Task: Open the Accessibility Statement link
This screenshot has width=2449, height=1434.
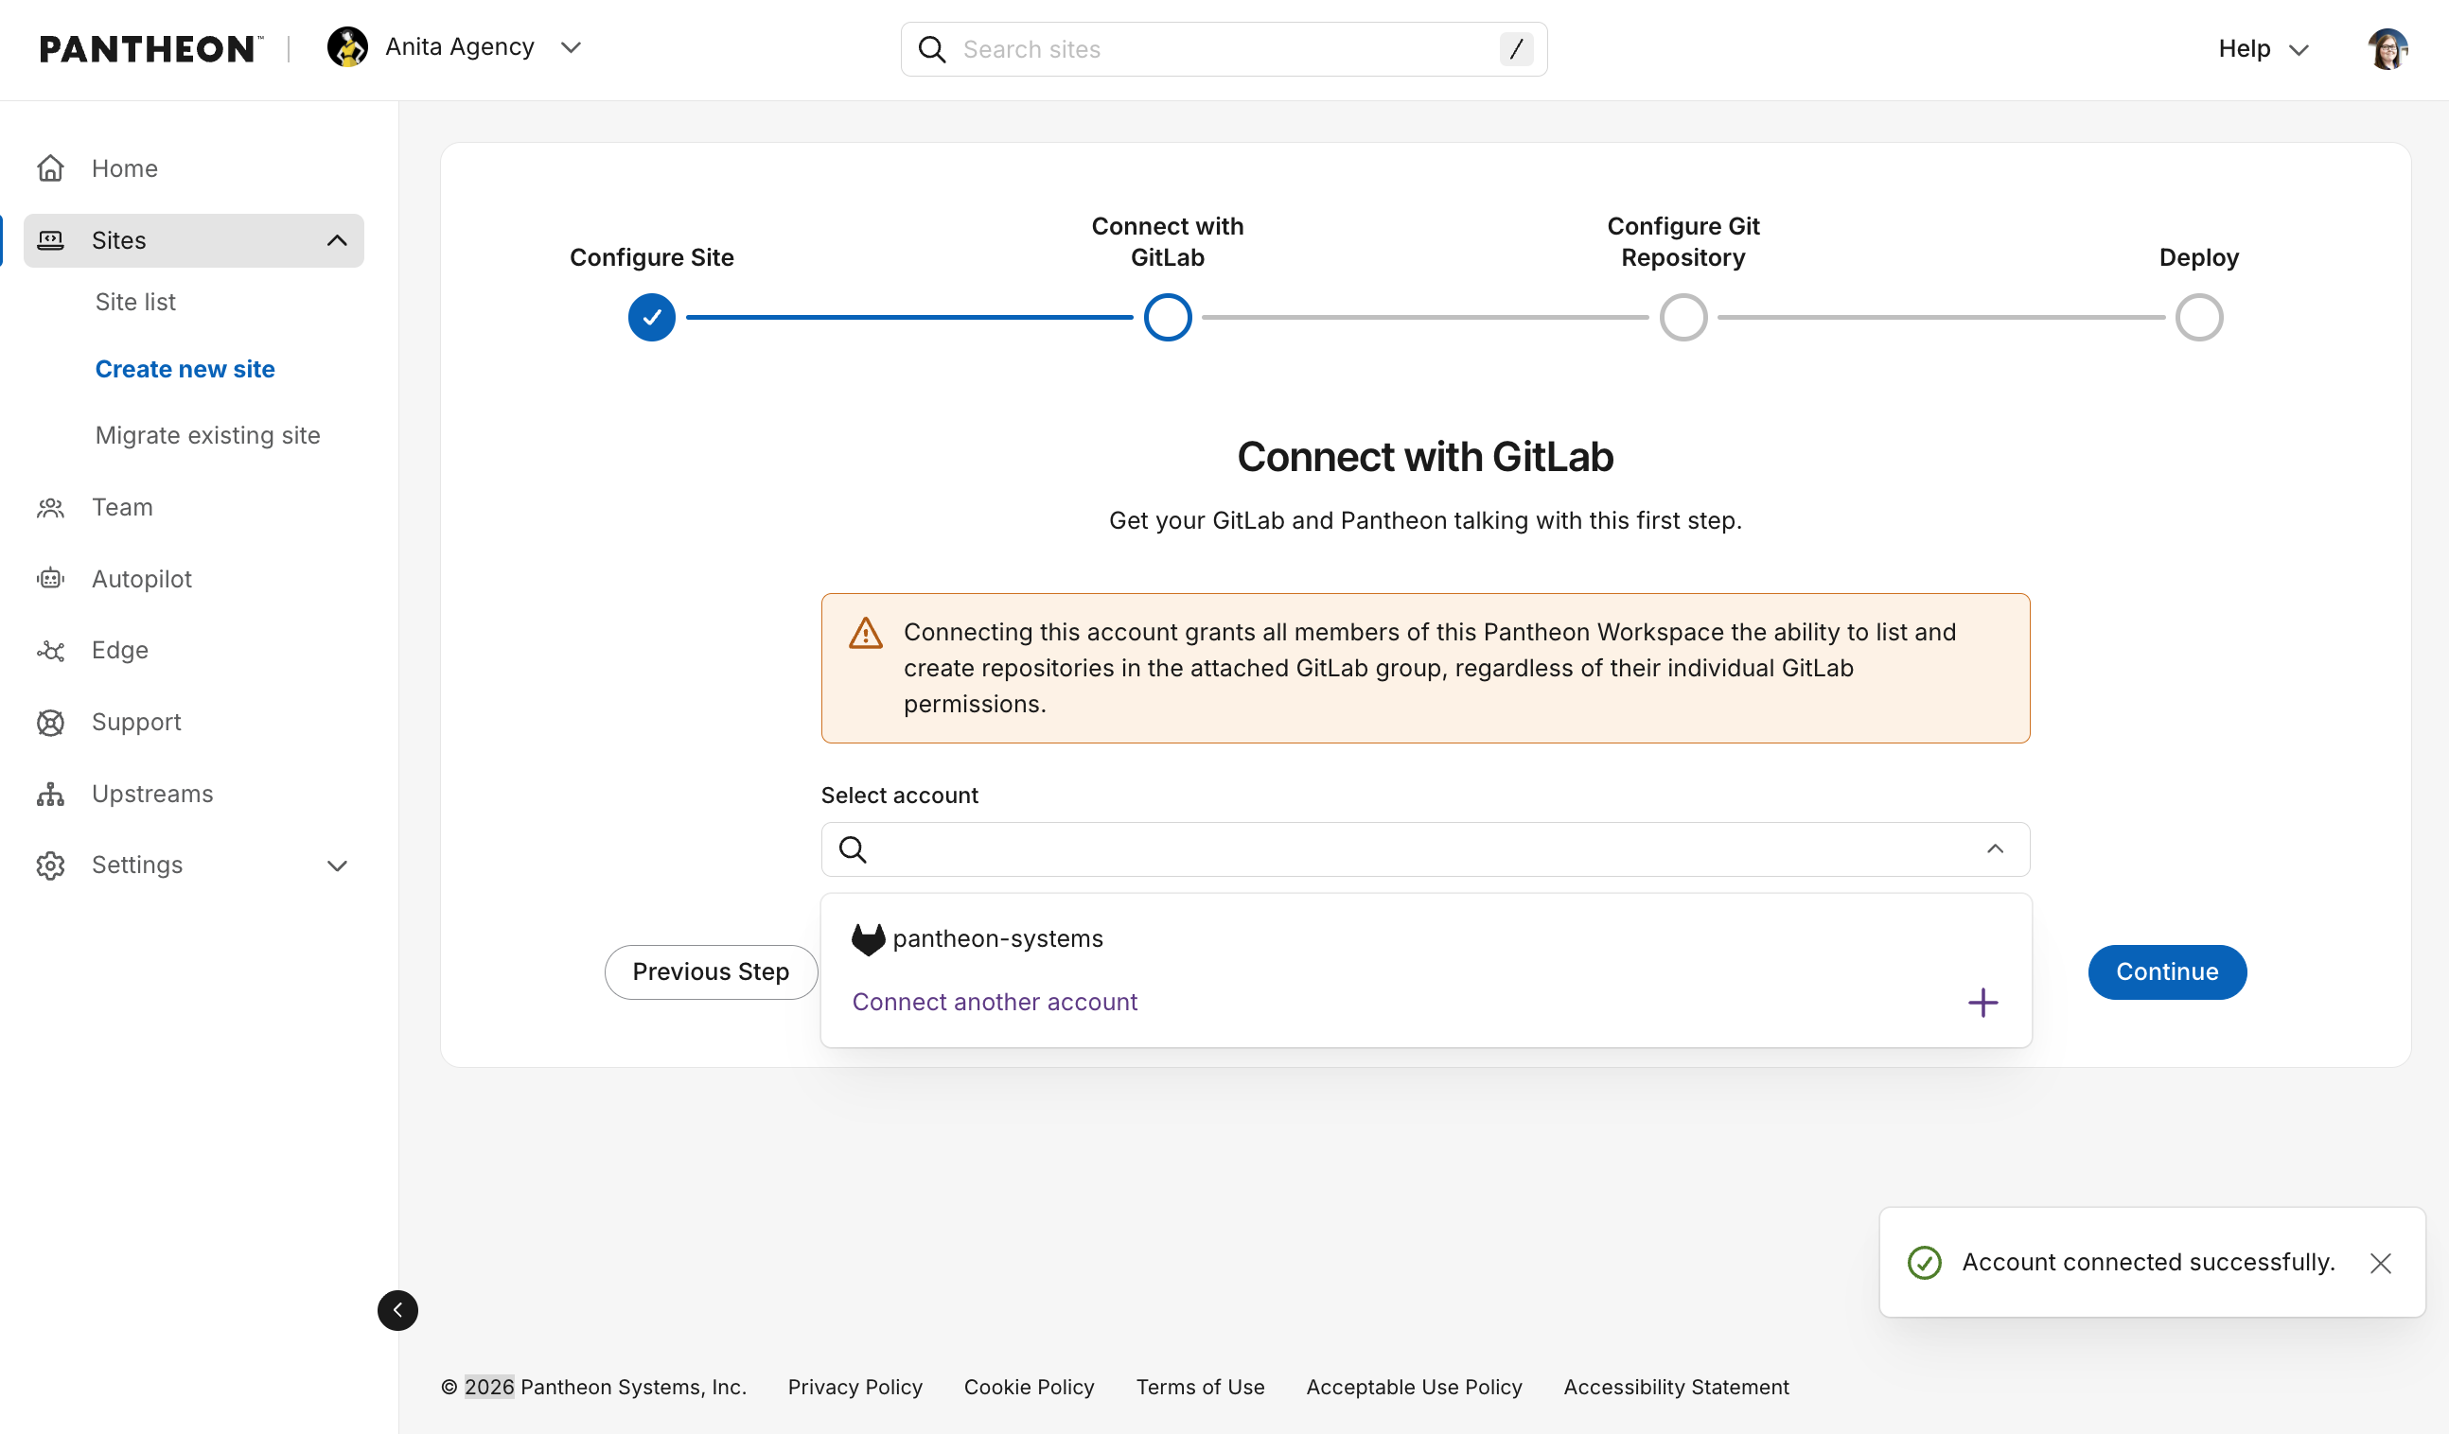Action: (1676, 1387)
